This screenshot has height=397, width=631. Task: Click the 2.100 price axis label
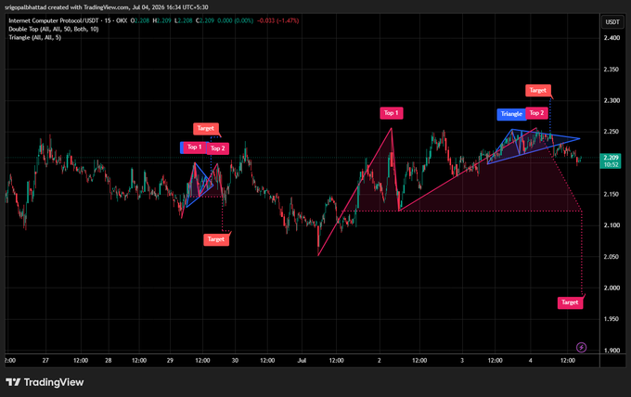pyautogui.click(x=612, y=225)
